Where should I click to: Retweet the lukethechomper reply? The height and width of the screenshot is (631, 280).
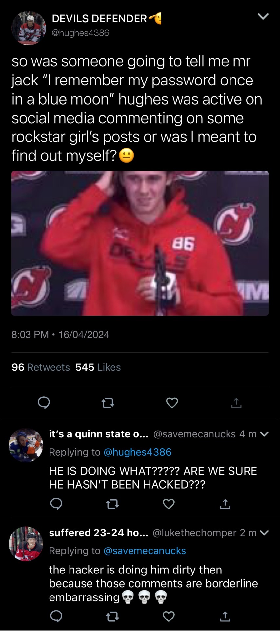click(112, 617)
